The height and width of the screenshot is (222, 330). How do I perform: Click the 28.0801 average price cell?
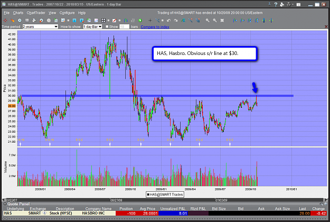point(147,214)
